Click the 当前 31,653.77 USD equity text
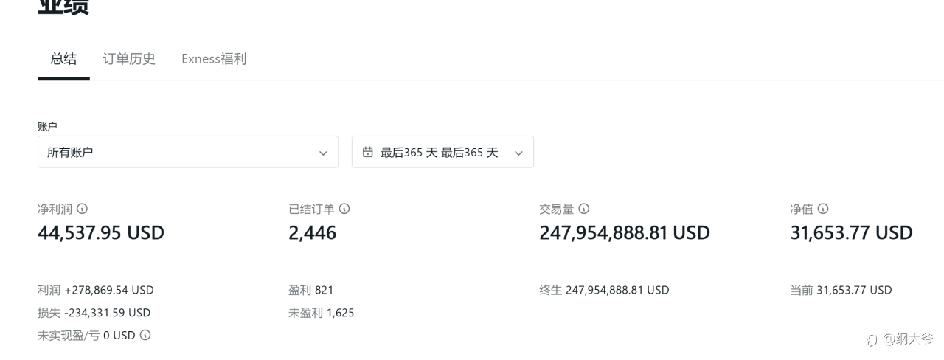 [841, 290]
